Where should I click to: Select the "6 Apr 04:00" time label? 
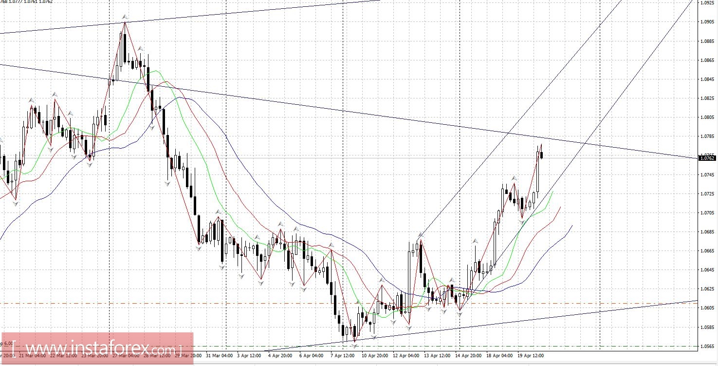[x=312, y=356]
